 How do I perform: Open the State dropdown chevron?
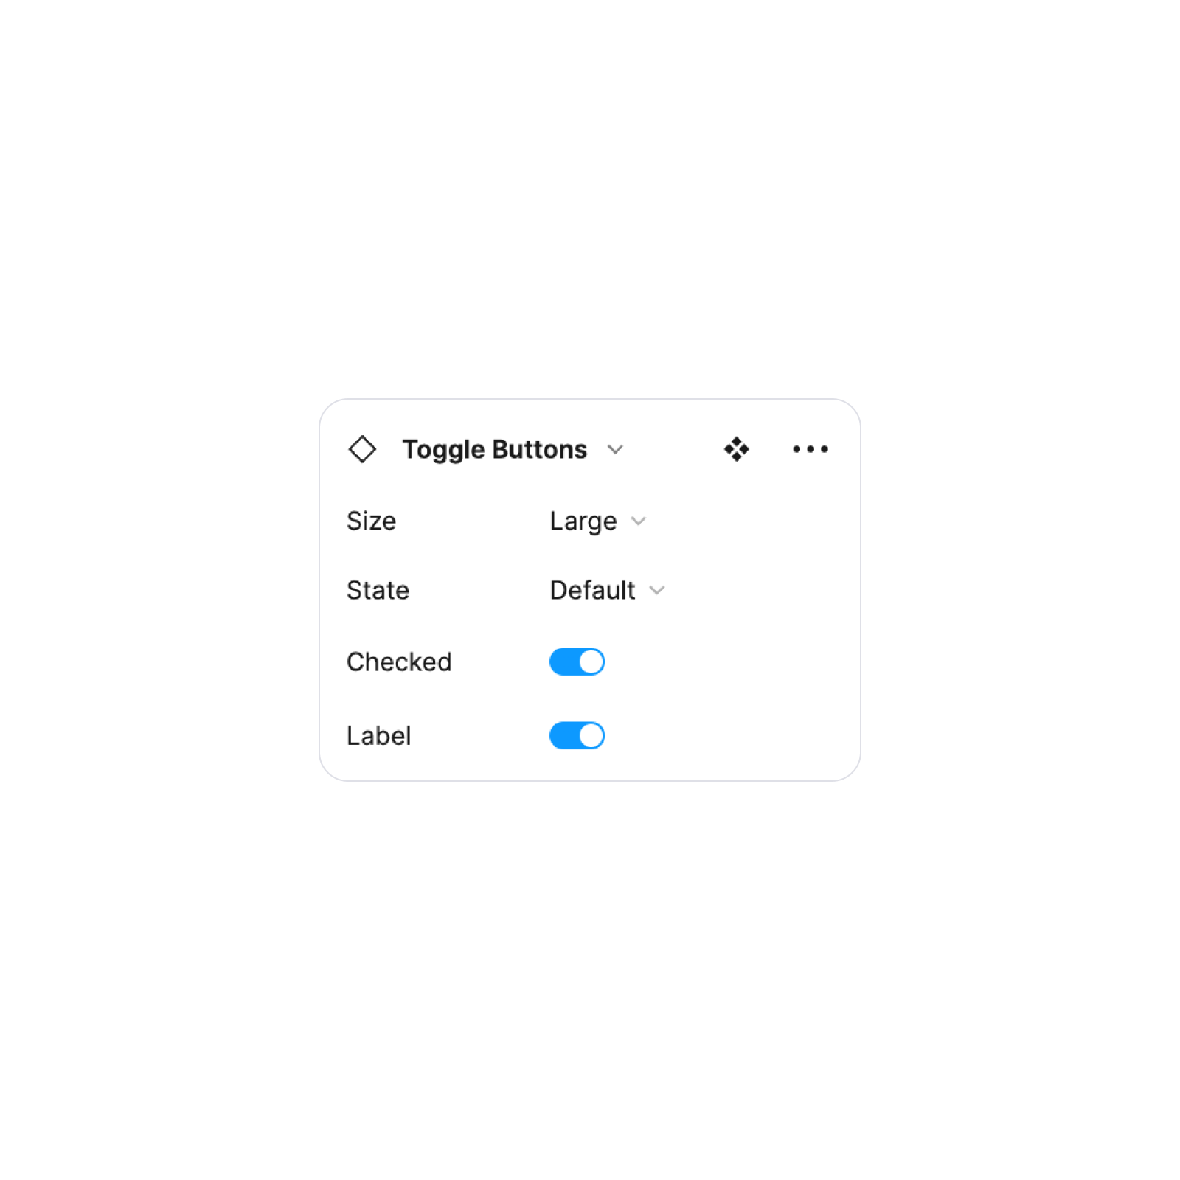(657, 590)
